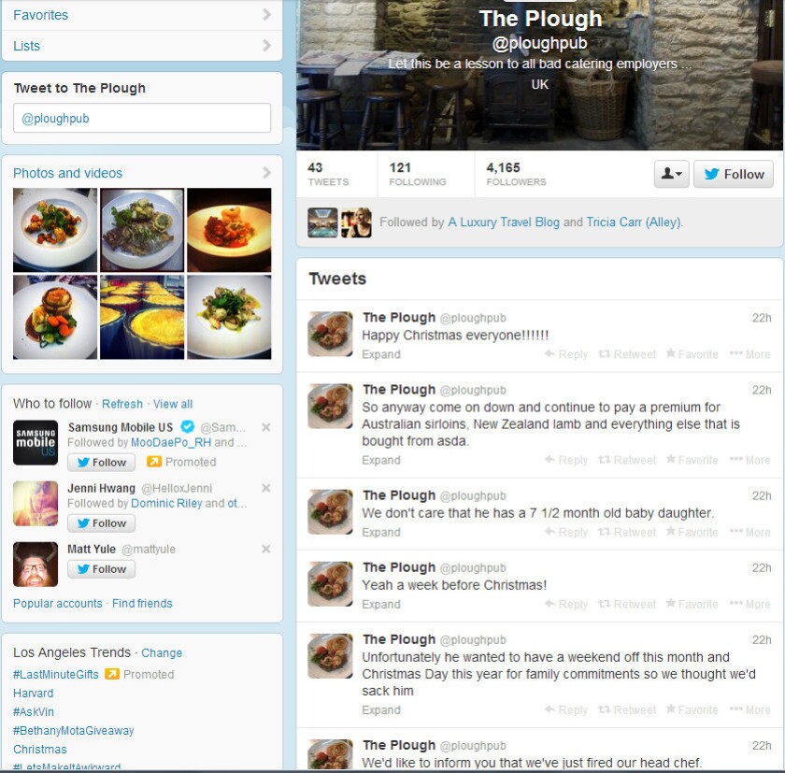
Task: Open the cheese tarts photo thumbnail
Action: point(142,317)
